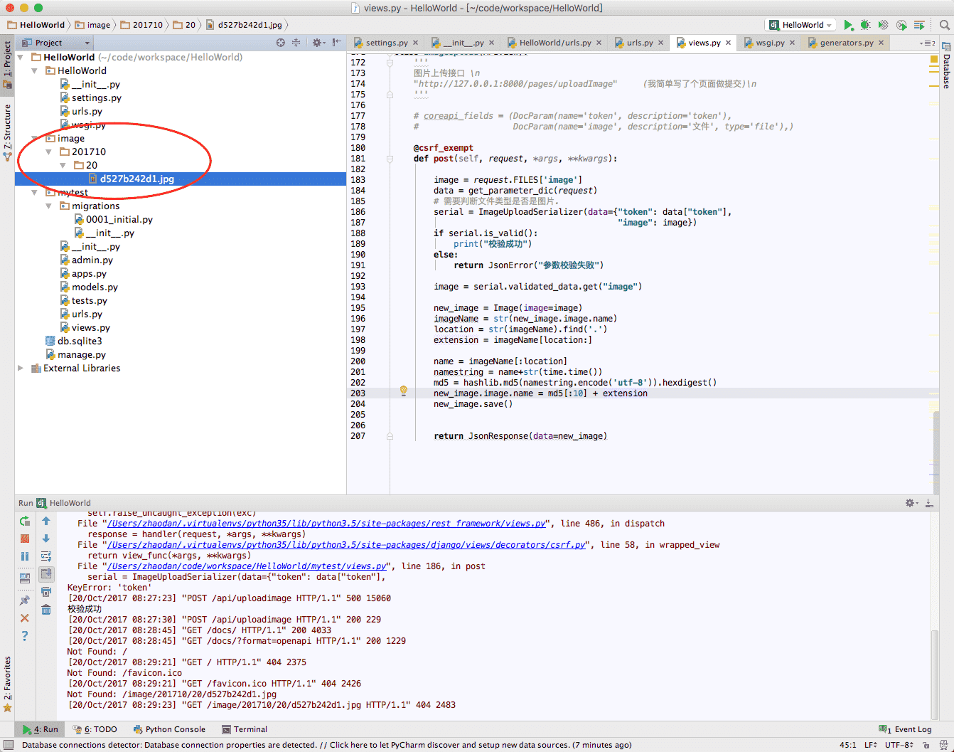Open decorators/csrf.py traceback link
The width and height of the screenshot is (954, 752).
coord(346,545)
